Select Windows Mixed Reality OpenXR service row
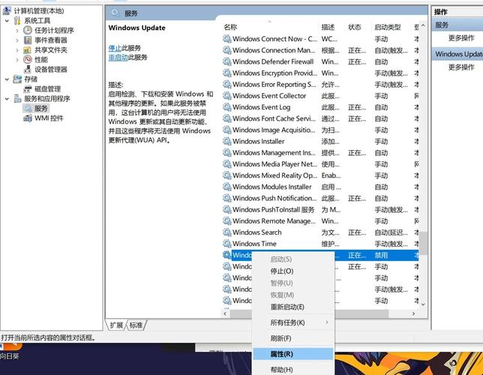This screenshot has height=375, width=483. [x=320, y=175]
